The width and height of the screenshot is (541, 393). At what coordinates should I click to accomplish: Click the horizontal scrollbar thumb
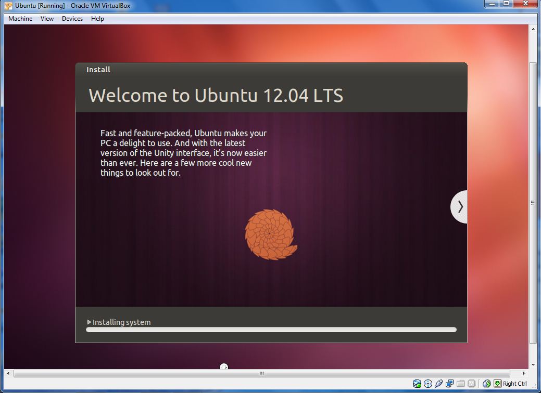coord(260,373)
